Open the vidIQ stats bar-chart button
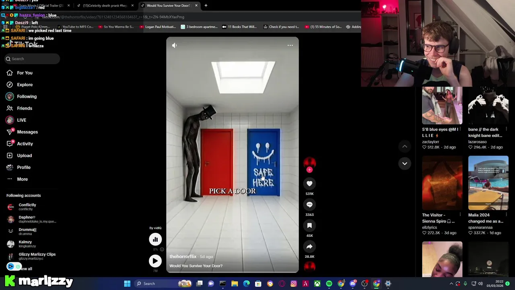The width and height of the screenshot is (515, 290). tap(155, 240)
